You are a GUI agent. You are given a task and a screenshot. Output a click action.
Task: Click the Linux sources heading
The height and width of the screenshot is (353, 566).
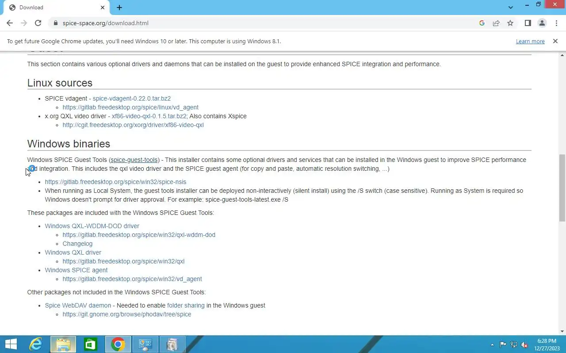point(60,83)
